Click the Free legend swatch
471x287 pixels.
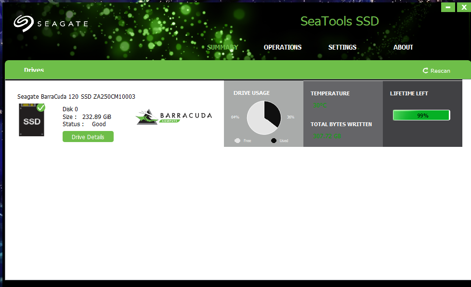click(237, 141)
